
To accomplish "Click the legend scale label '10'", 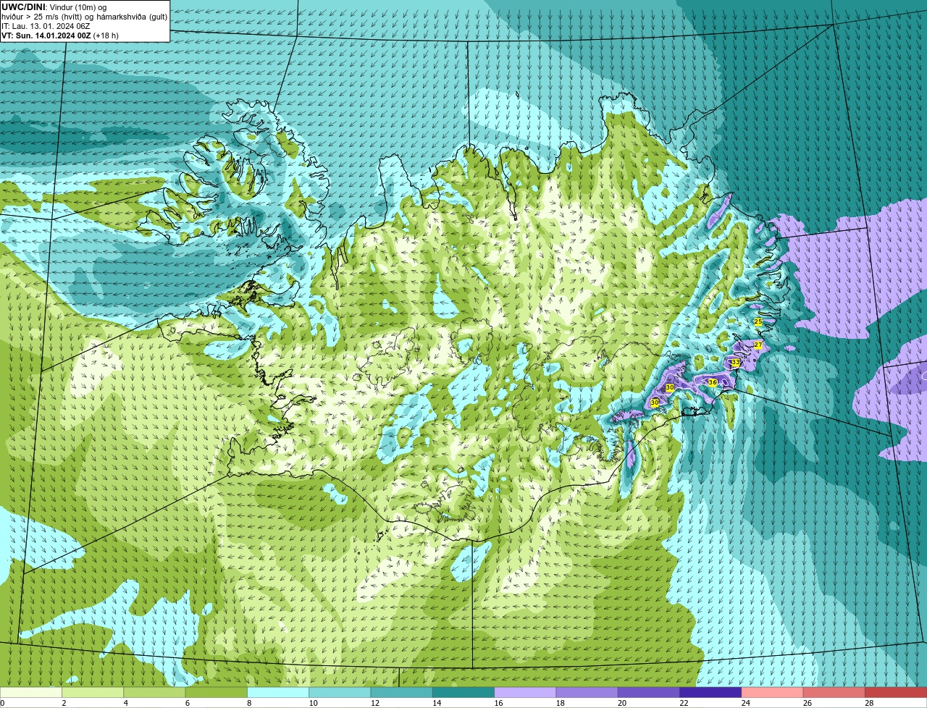I will pos(313,703).
